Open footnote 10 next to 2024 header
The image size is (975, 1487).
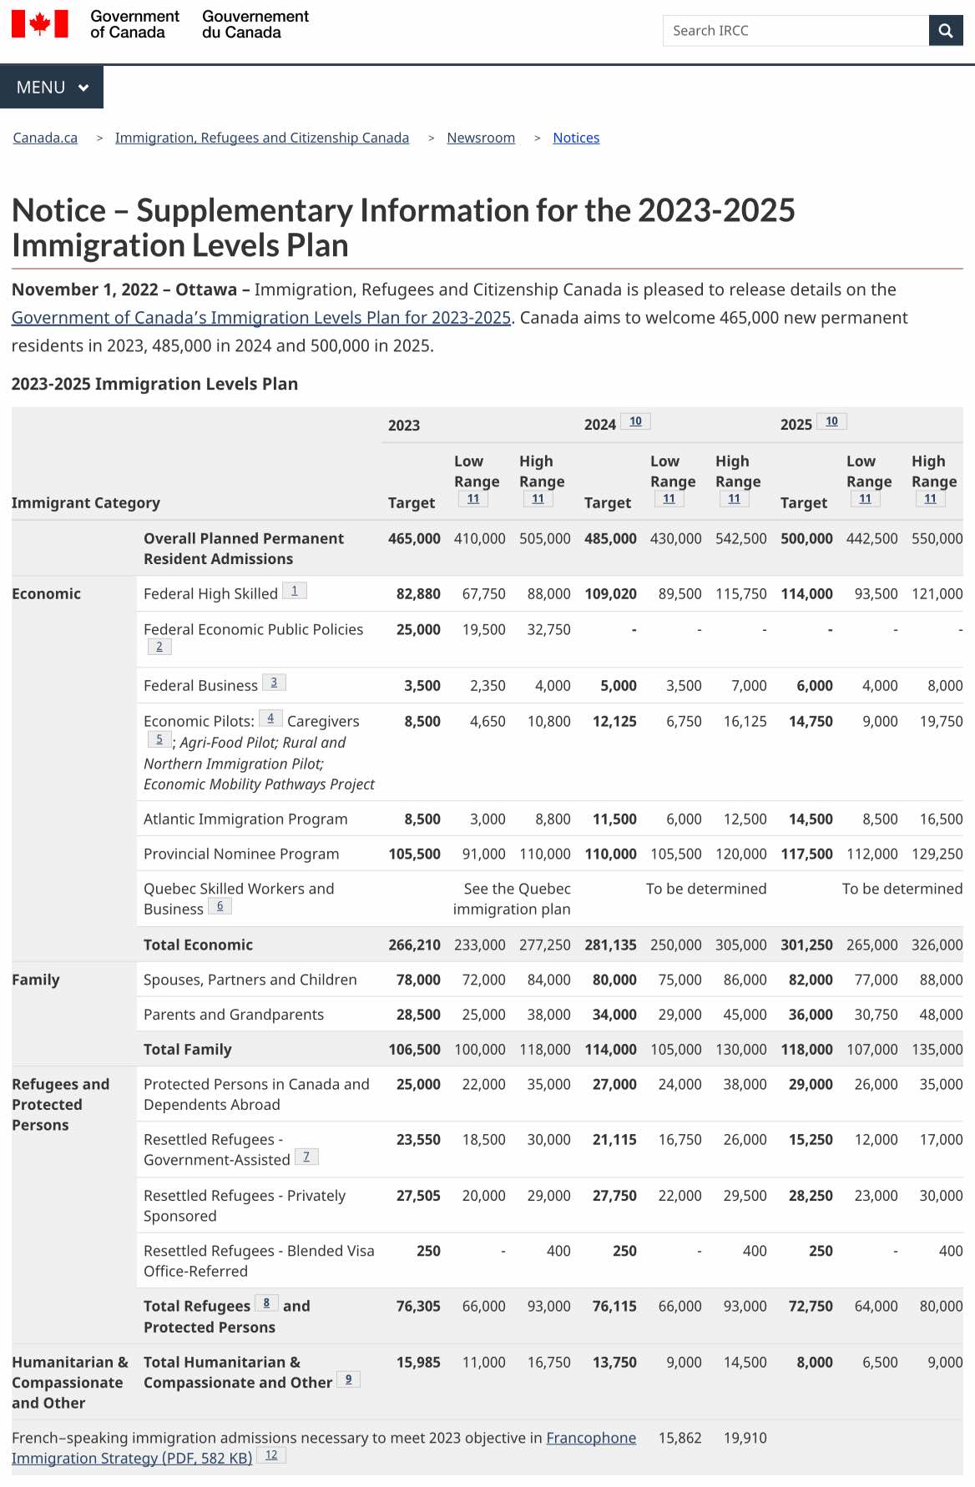tap(635, 421)
